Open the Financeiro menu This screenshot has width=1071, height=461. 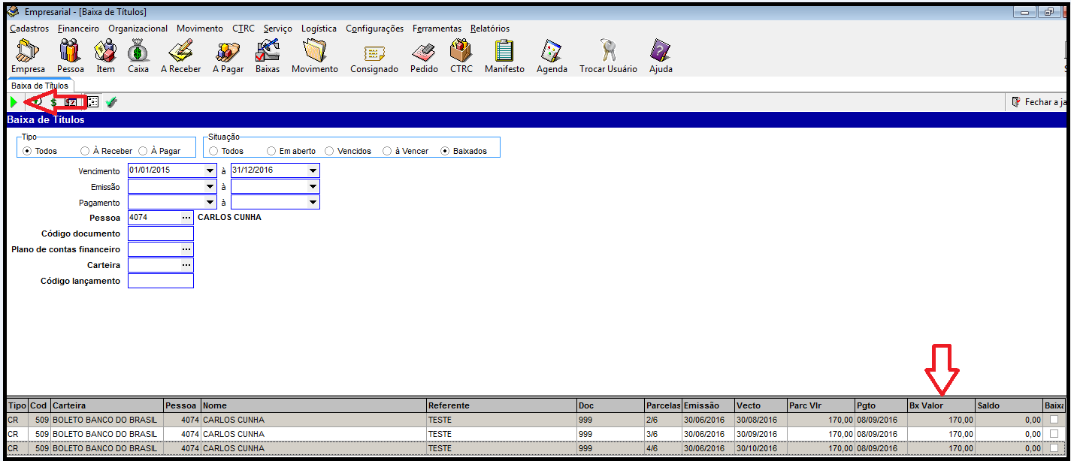78,29
